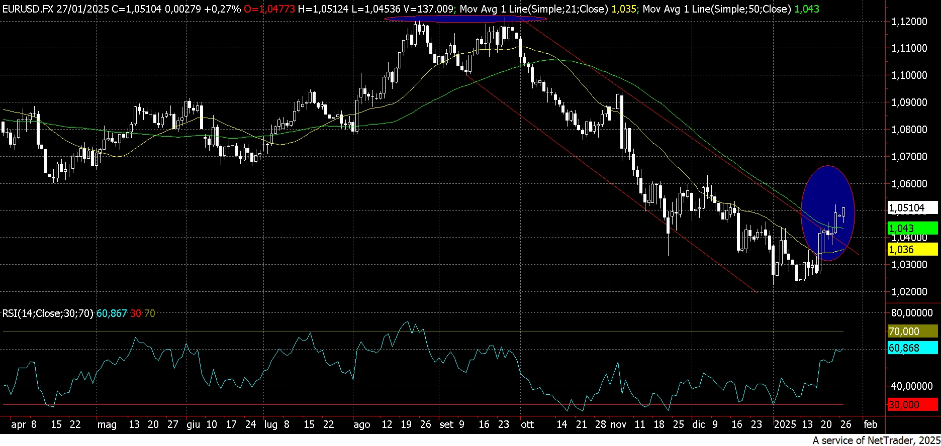
Task: Click the 21-period simple moving average legend text
Action: point(533,9)
